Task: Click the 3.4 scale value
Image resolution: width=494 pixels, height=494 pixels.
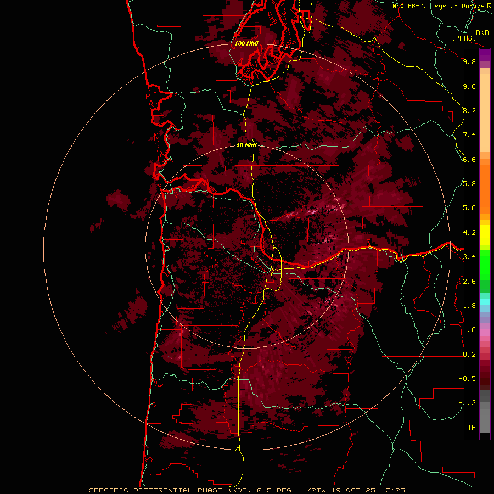Action: (x=469, y=257)
